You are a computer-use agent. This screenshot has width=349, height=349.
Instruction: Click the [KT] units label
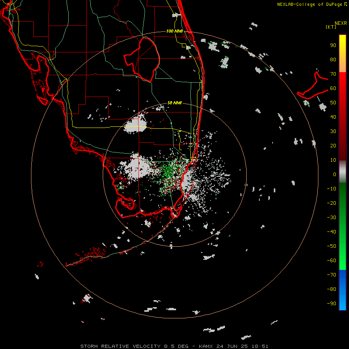click(331, 27)
